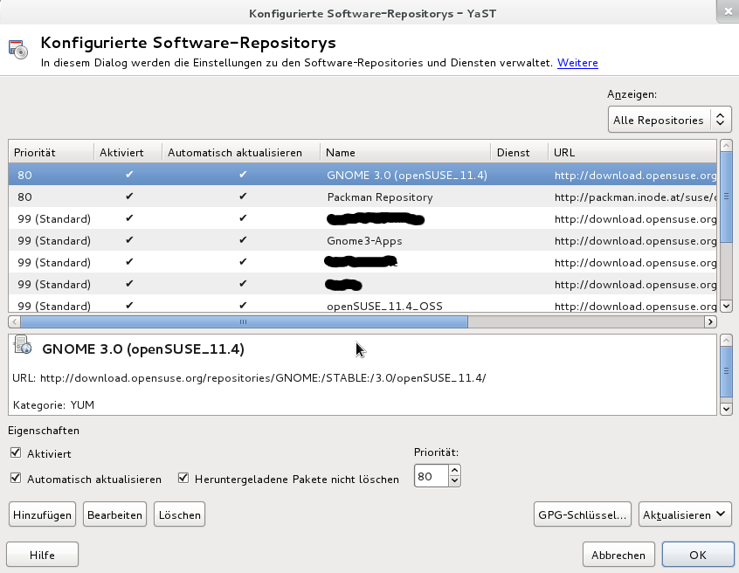Click into the Priorität value field
The image size is (739, 573).
coord(431,476)
